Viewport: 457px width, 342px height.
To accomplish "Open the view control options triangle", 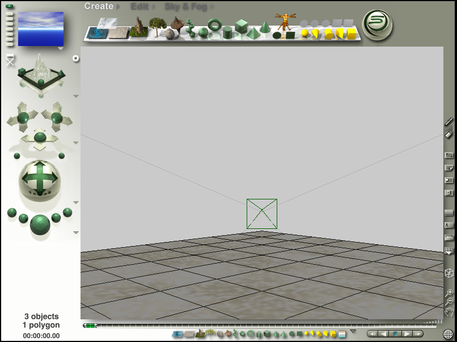I will point(76,96).
